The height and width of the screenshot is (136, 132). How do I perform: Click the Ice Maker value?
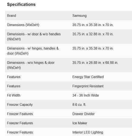[x=80, y=123]
